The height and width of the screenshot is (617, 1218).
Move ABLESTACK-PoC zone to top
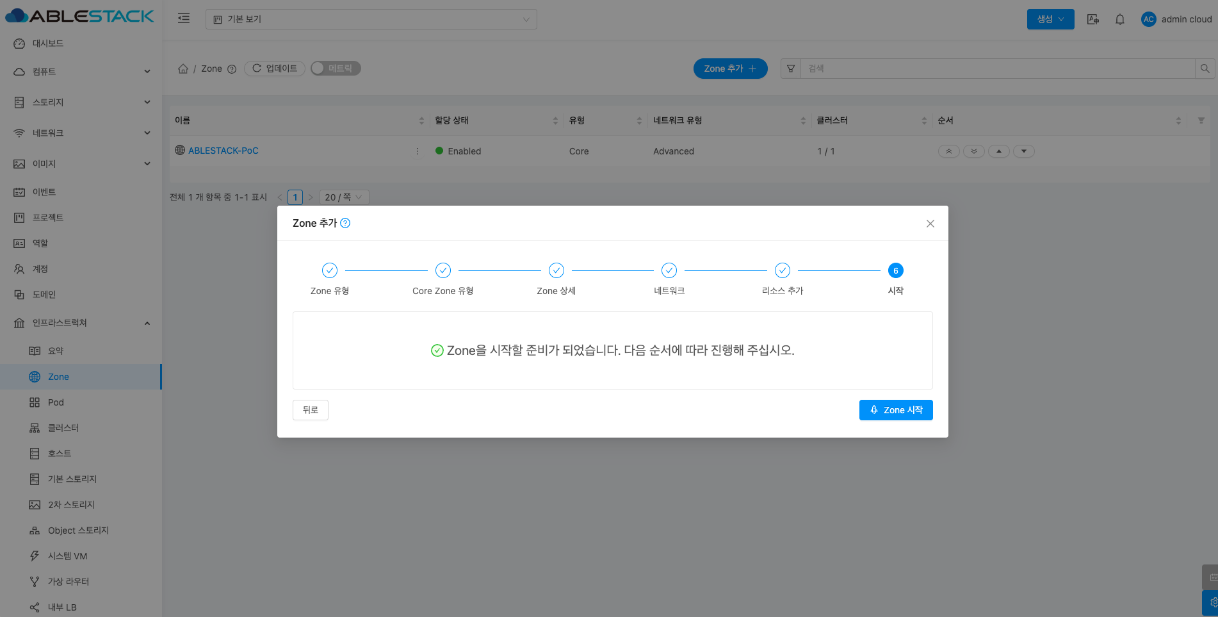[949, 151]
